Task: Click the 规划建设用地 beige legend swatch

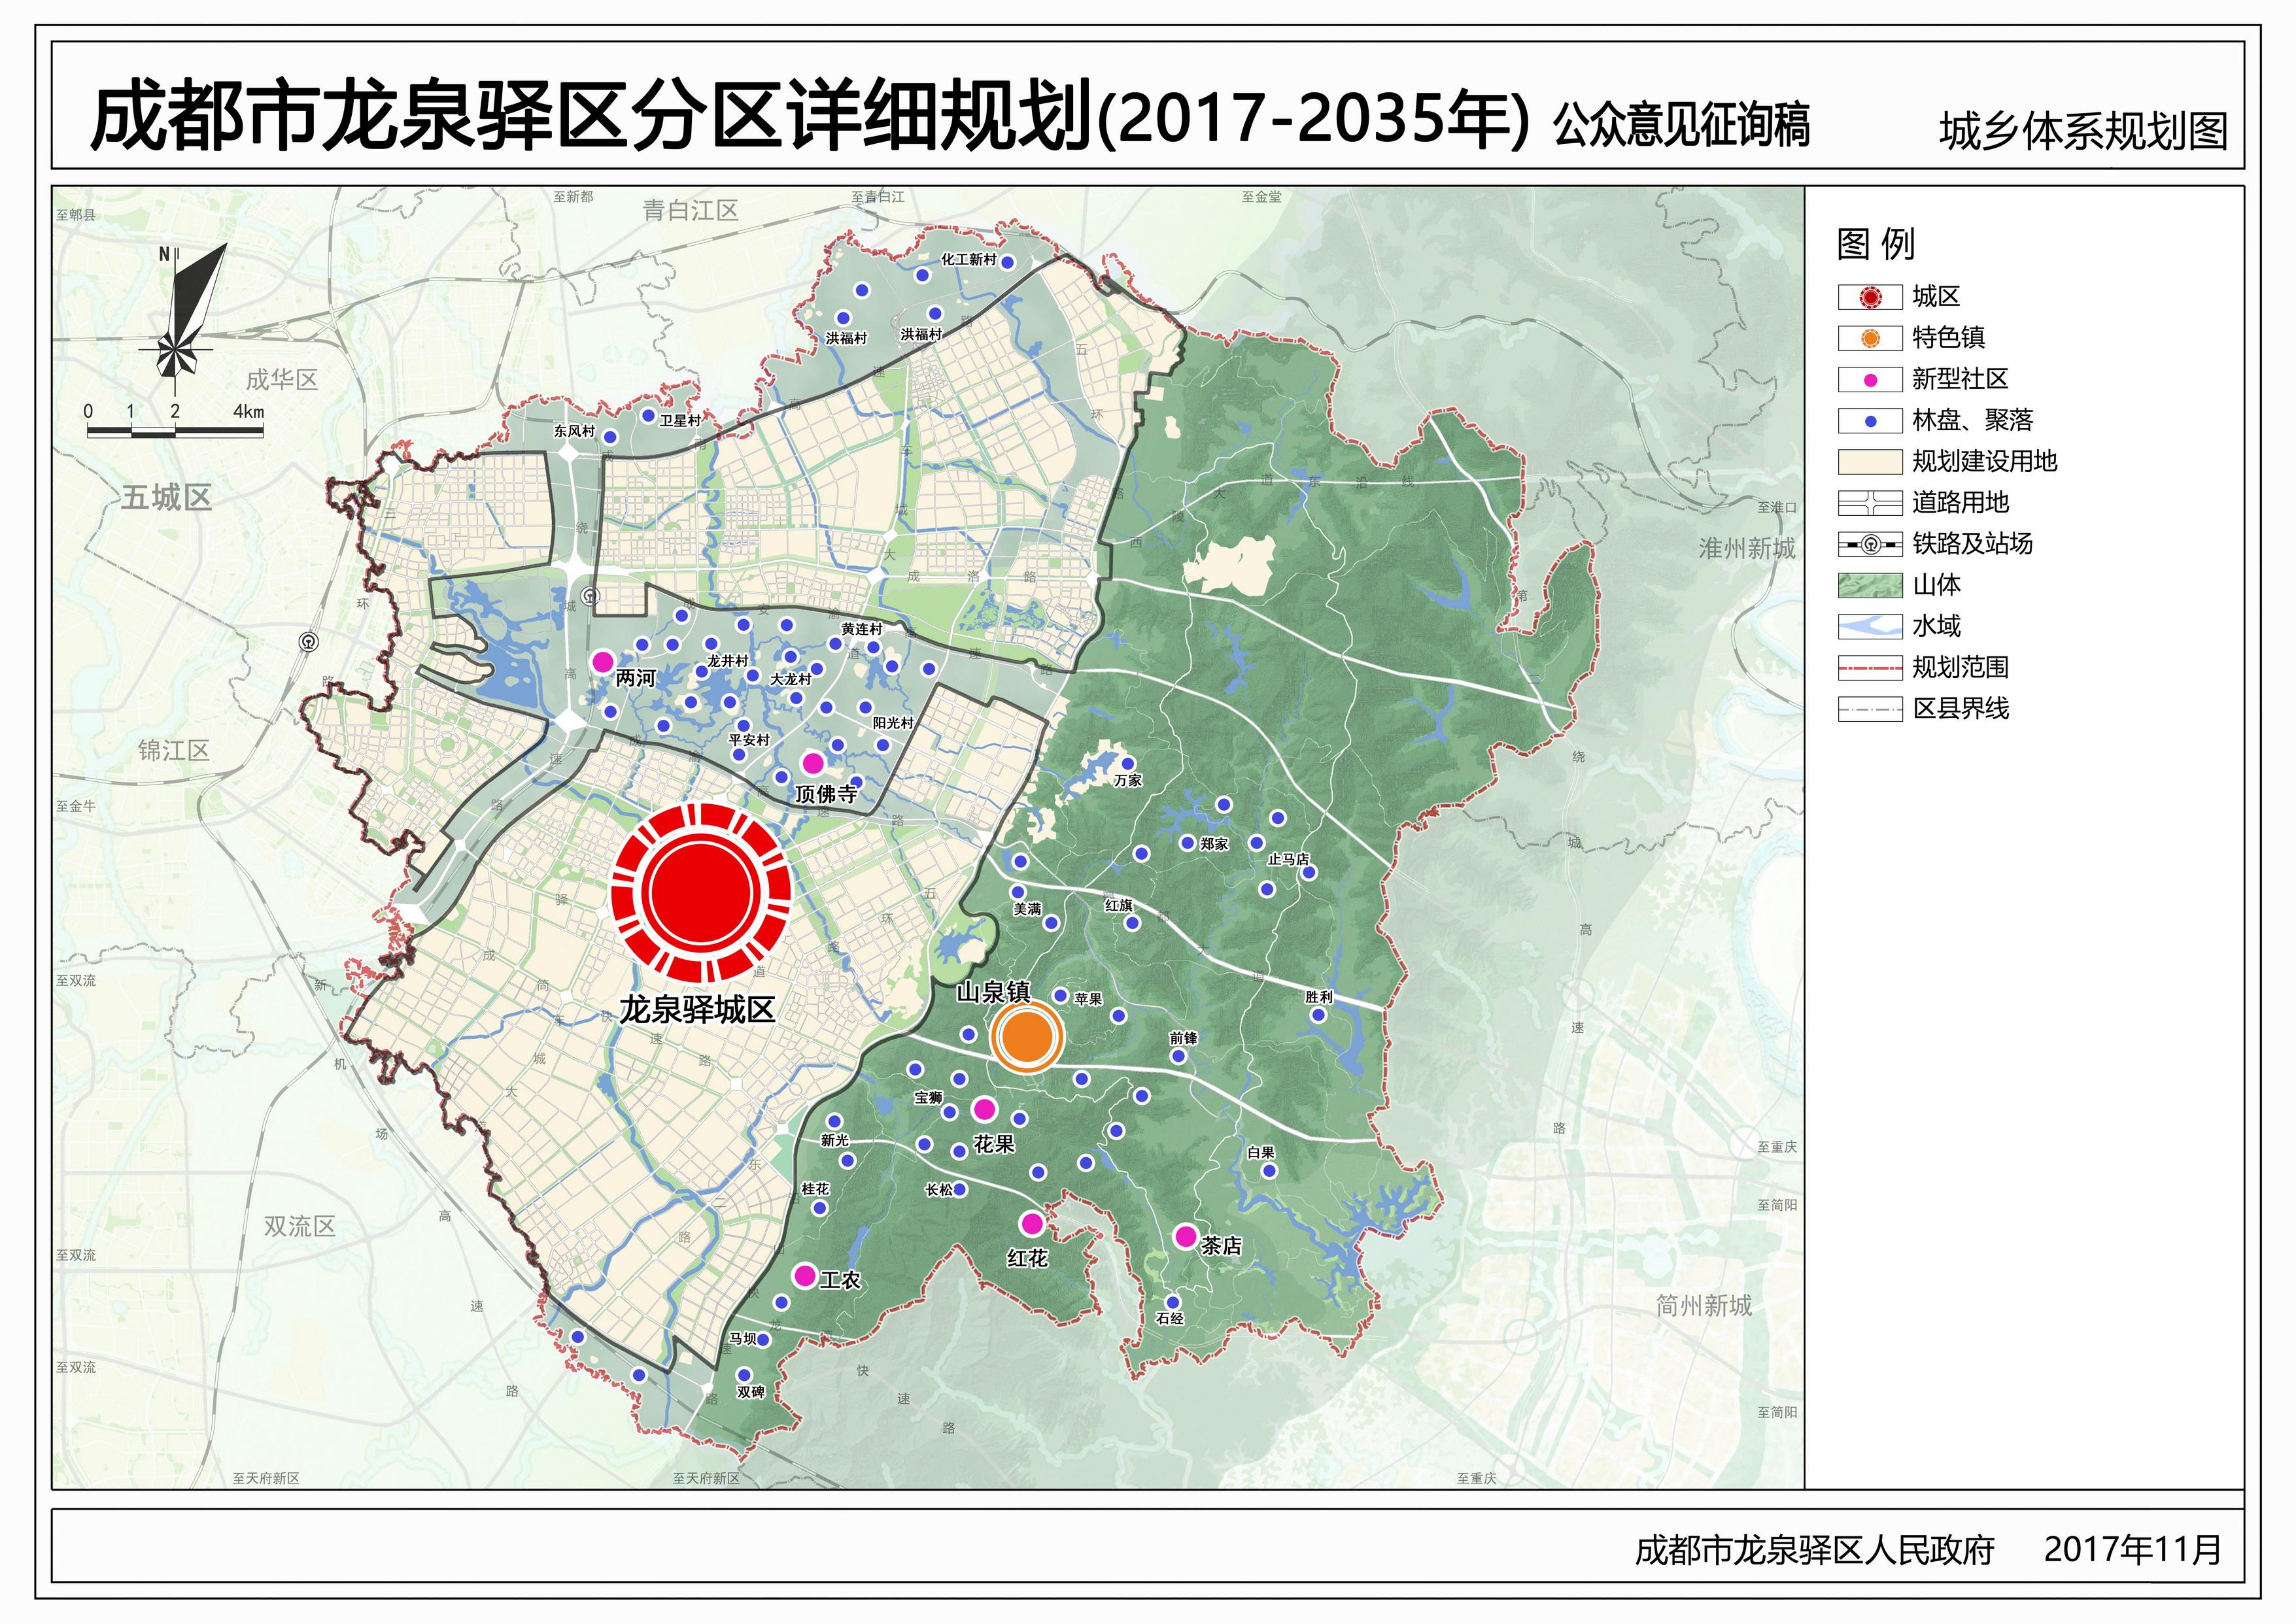Action: click(1870, 462)
